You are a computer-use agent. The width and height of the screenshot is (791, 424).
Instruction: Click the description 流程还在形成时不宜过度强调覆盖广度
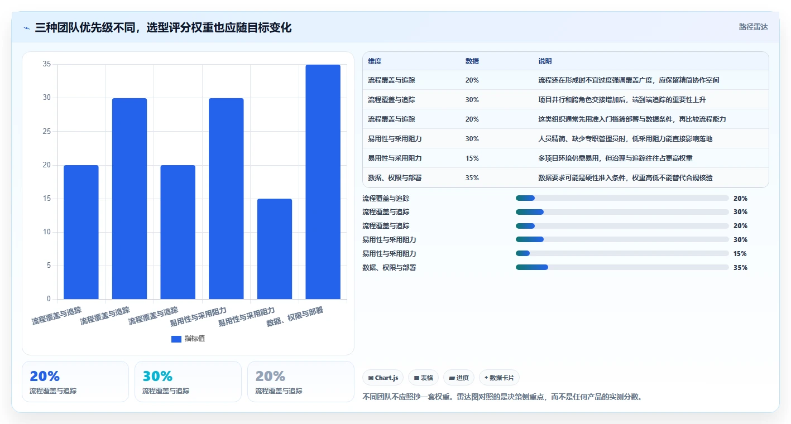[629, 80]
